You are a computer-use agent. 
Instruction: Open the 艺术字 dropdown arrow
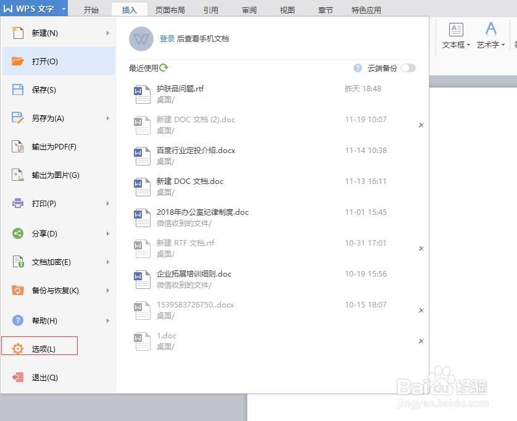tap(503, 45)
